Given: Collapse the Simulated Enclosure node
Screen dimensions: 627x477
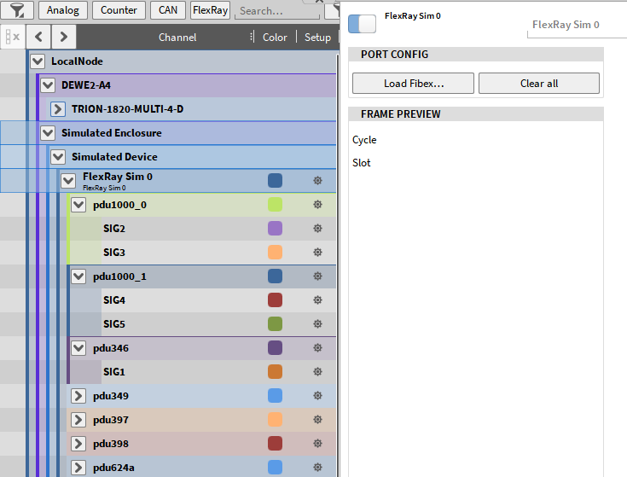Looking at the screenshot, I should coord(48,133).
